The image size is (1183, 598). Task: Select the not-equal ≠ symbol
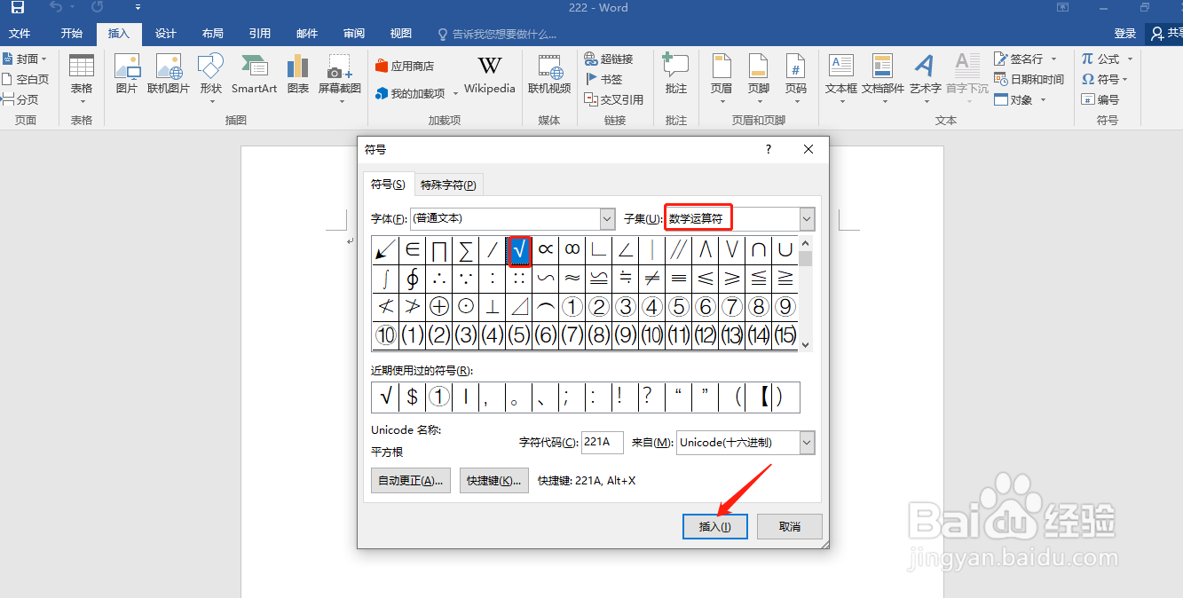tap(652, 279)
